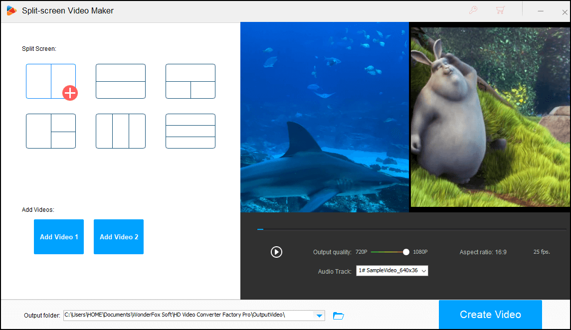The width and height of the screenshot is (571, 330).
Task: Open the Audio Track dropdown
Action: pyautogui.click(x=392, y=271)
